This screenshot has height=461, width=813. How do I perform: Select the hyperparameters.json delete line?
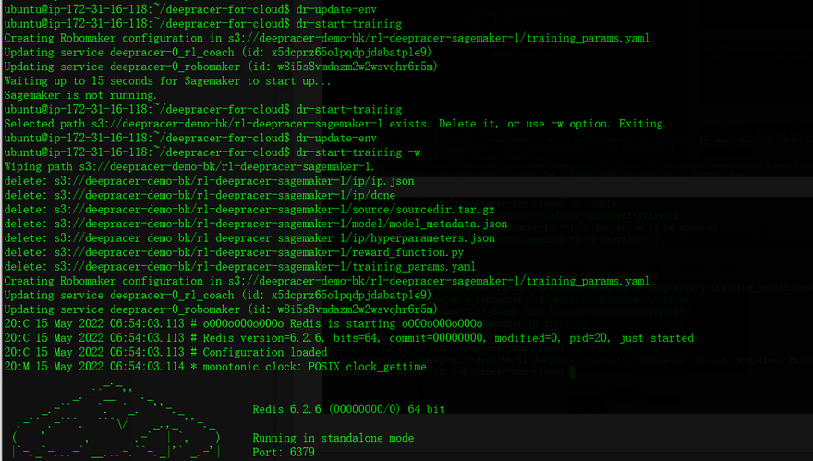tap(249, 238)
